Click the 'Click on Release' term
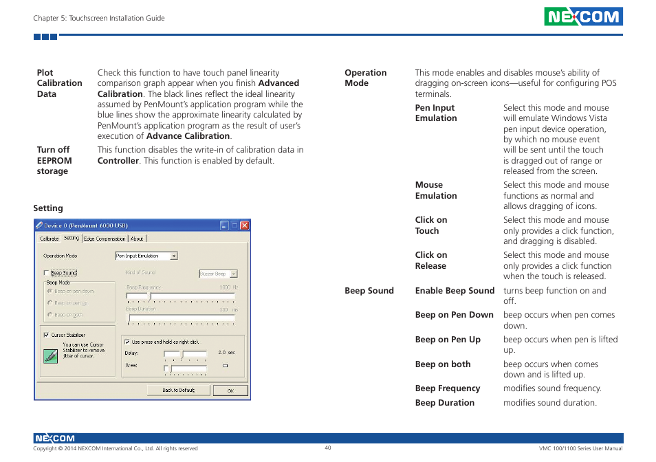Screen dimensions: 656x462 [x=431, y=261]
